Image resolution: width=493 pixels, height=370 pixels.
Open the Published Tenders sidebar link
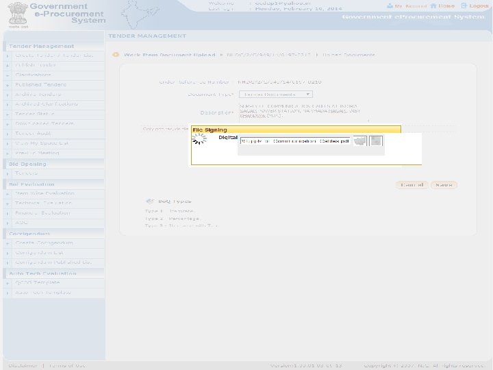40,85
